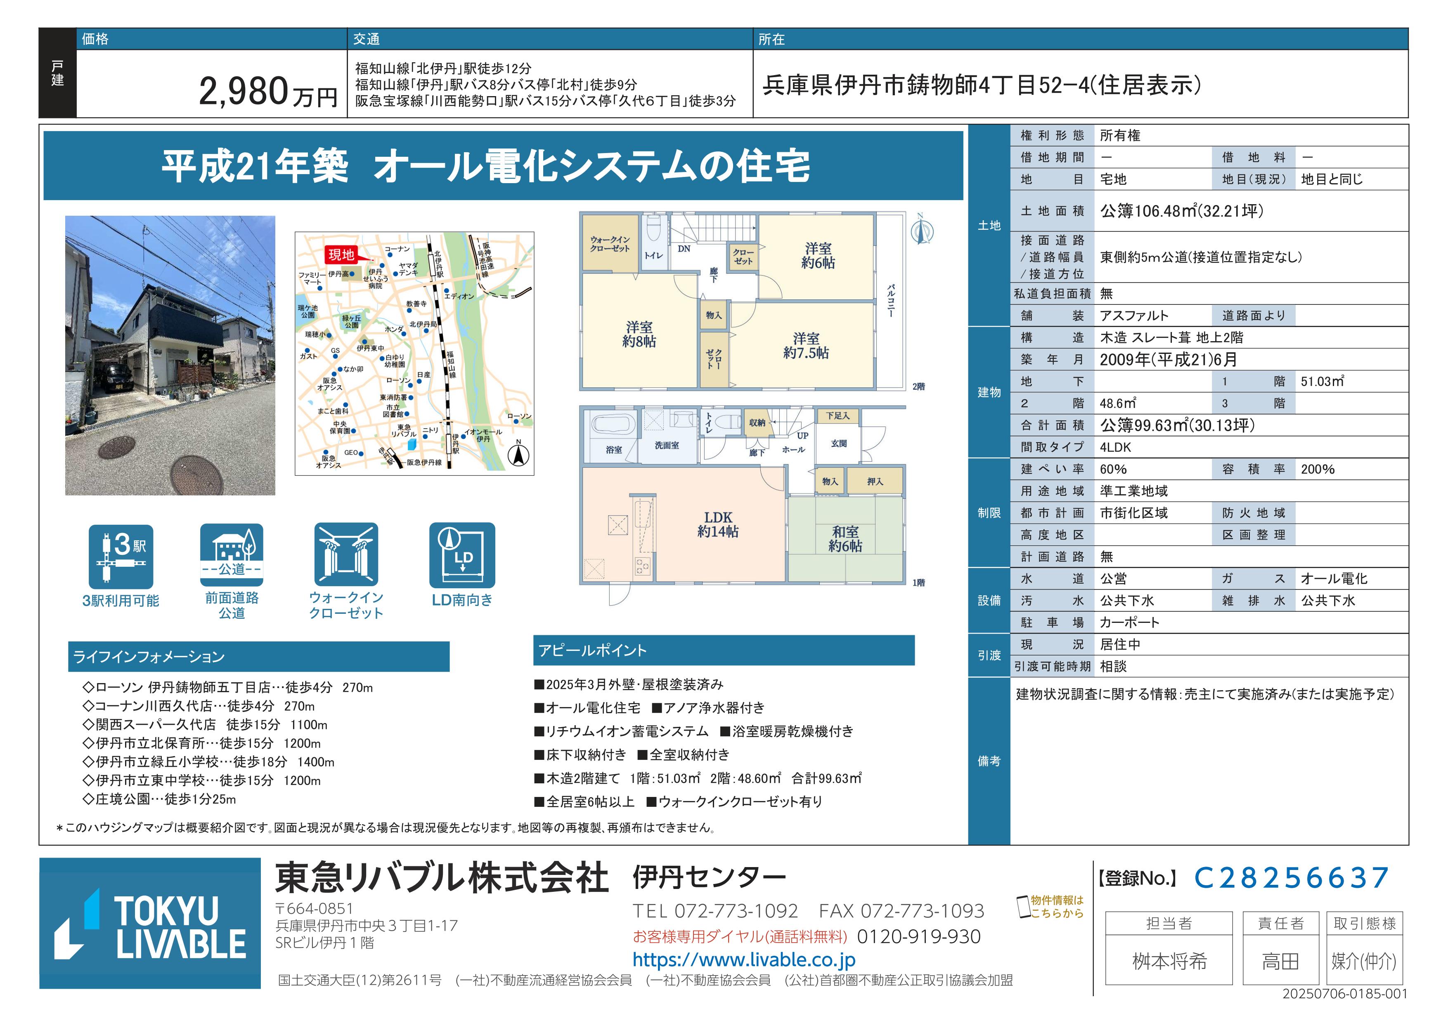
Task: Click the ウォークインクローゼット closet icon
Action: coord(346,555)
